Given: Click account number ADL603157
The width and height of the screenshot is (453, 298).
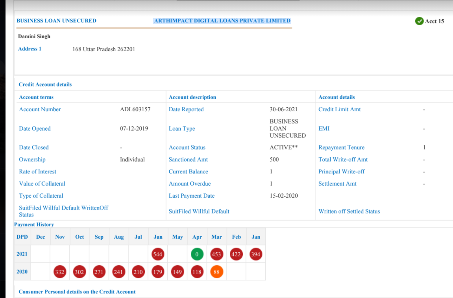Looking at the screenshot, I should pyautogui.click(x=135, y=109).
